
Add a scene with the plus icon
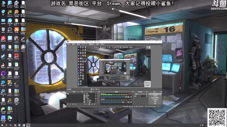coord(68,104)
